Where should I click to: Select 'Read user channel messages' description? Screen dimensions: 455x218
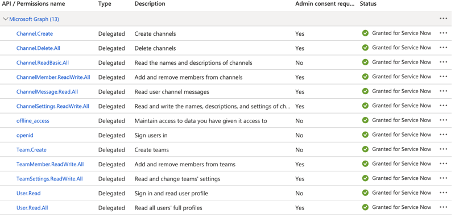(x=172, y=92)
